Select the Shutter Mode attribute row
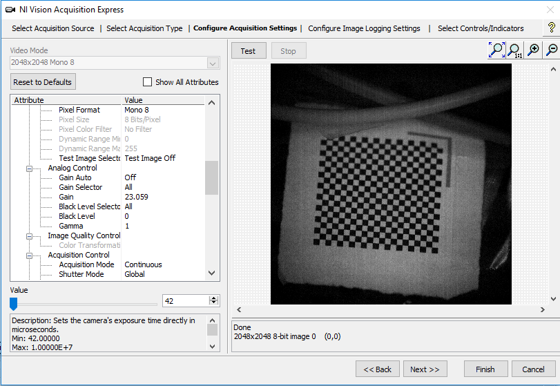 [x=109, y=274]
